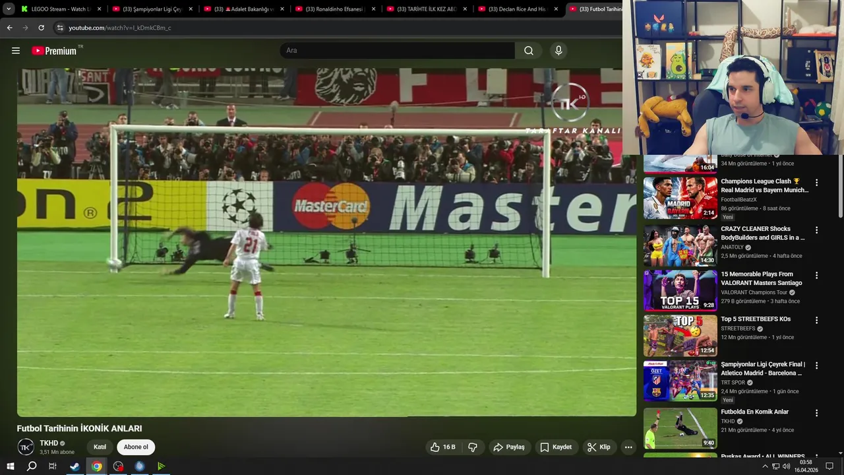Dislike the video with thumbs-down
Screen dimensions: 844x475
(473, 447)
